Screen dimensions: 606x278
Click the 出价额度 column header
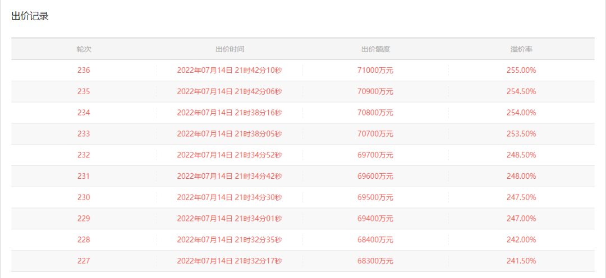coord(375,49)
